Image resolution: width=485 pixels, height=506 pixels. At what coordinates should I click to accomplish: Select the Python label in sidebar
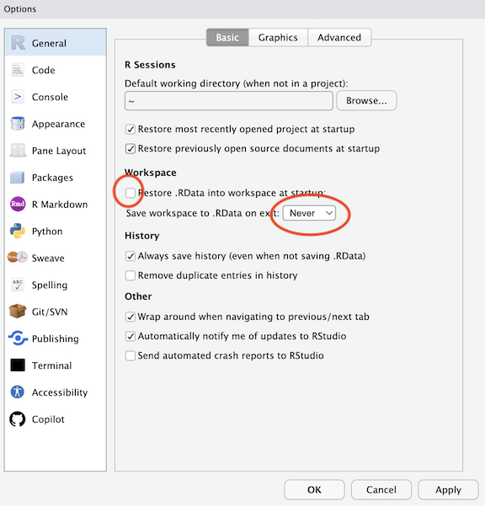point(47,232)
